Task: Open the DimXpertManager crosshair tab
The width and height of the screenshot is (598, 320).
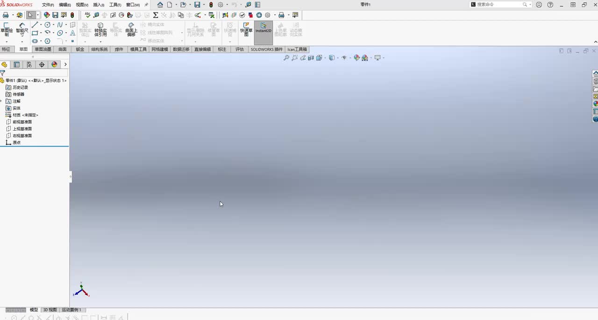Action: [42, 65]
